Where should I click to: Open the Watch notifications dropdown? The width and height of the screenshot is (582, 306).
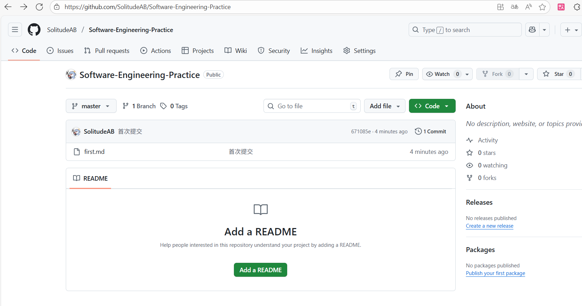447,74
